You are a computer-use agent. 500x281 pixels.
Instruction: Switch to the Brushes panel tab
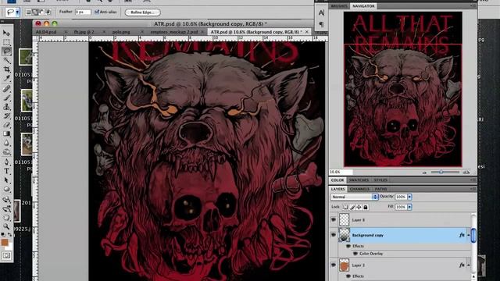[x=339, y=6]
